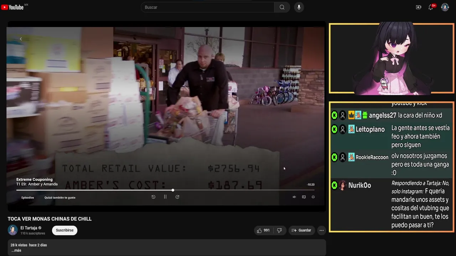456x256 pixels.
Task: Click NurikOo username in chat
Action: coord(360,185)
